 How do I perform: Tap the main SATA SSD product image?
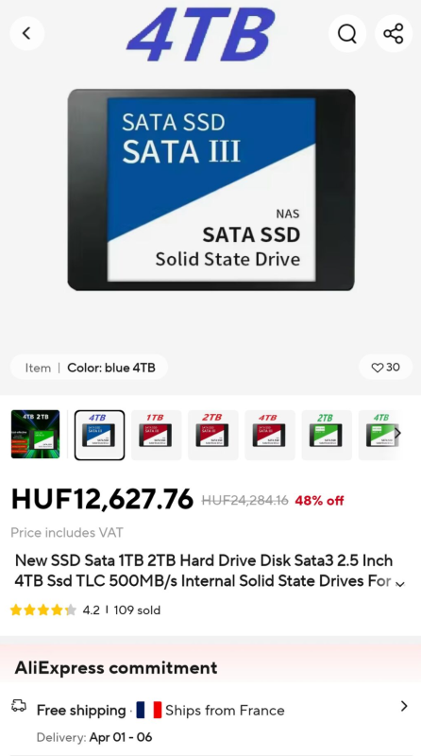211,190
